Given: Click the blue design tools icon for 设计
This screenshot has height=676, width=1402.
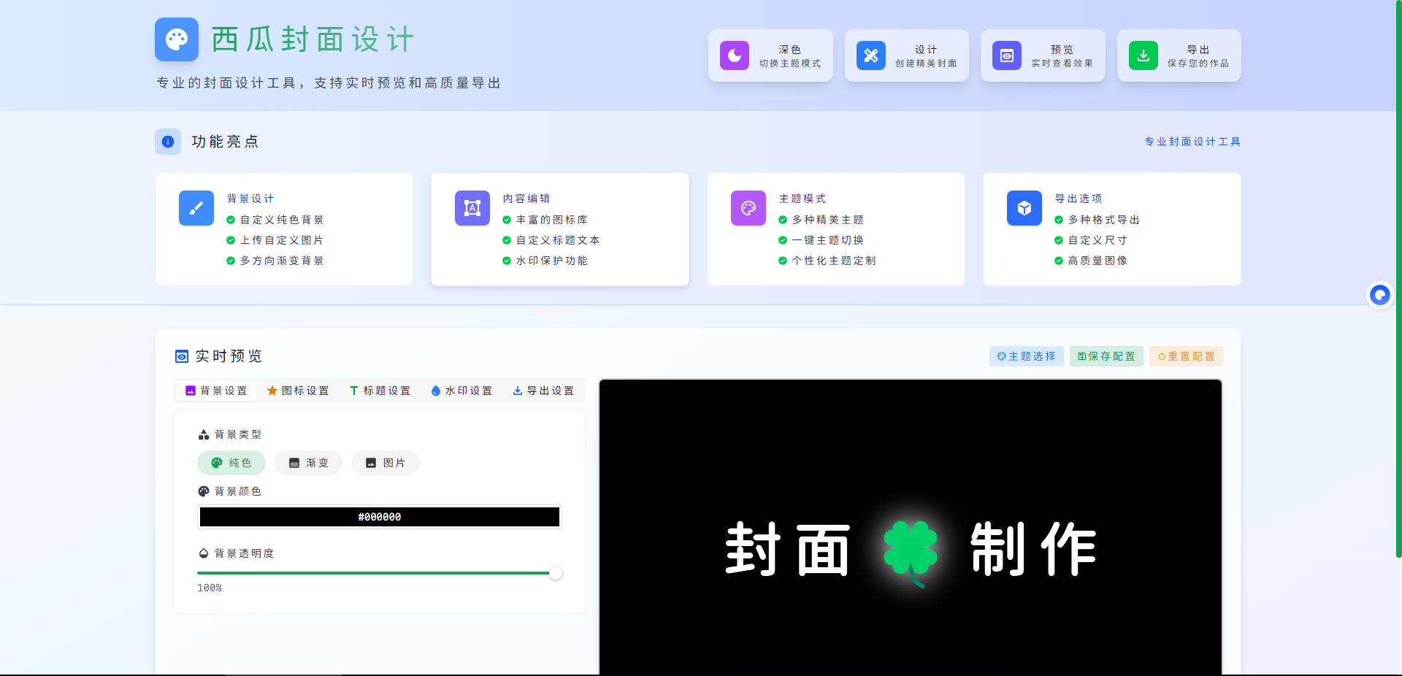Looking at the screenshot, I should tap(871, 55).
